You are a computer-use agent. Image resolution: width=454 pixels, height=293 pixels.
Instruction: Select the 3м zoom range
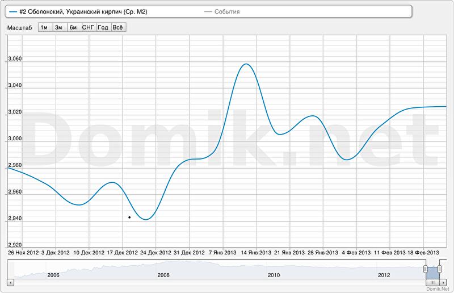click(x=58, y=27)
